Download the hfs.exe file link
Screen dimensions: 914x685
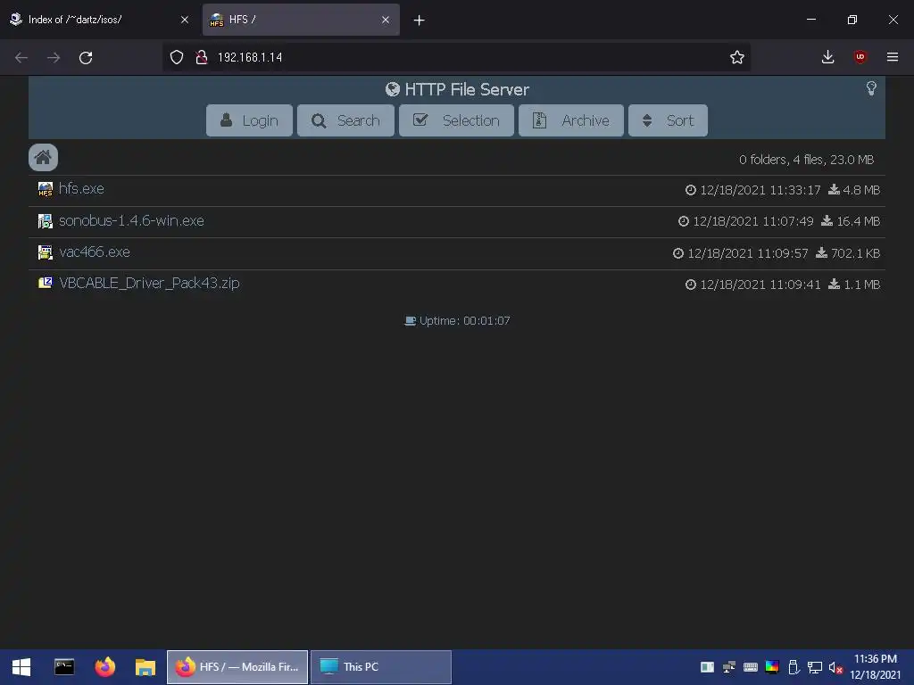click(81, 189)
